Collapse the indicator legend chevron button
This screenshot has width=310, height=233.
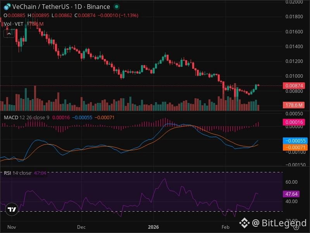[9, 34]
